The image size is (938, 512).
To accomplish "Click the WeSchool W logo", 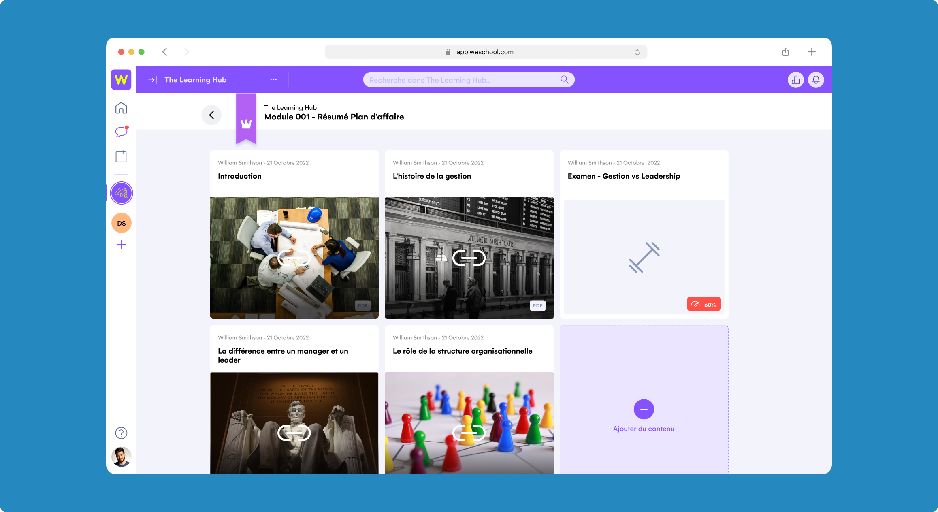I will pyautogui.click(x=121, y=79).
